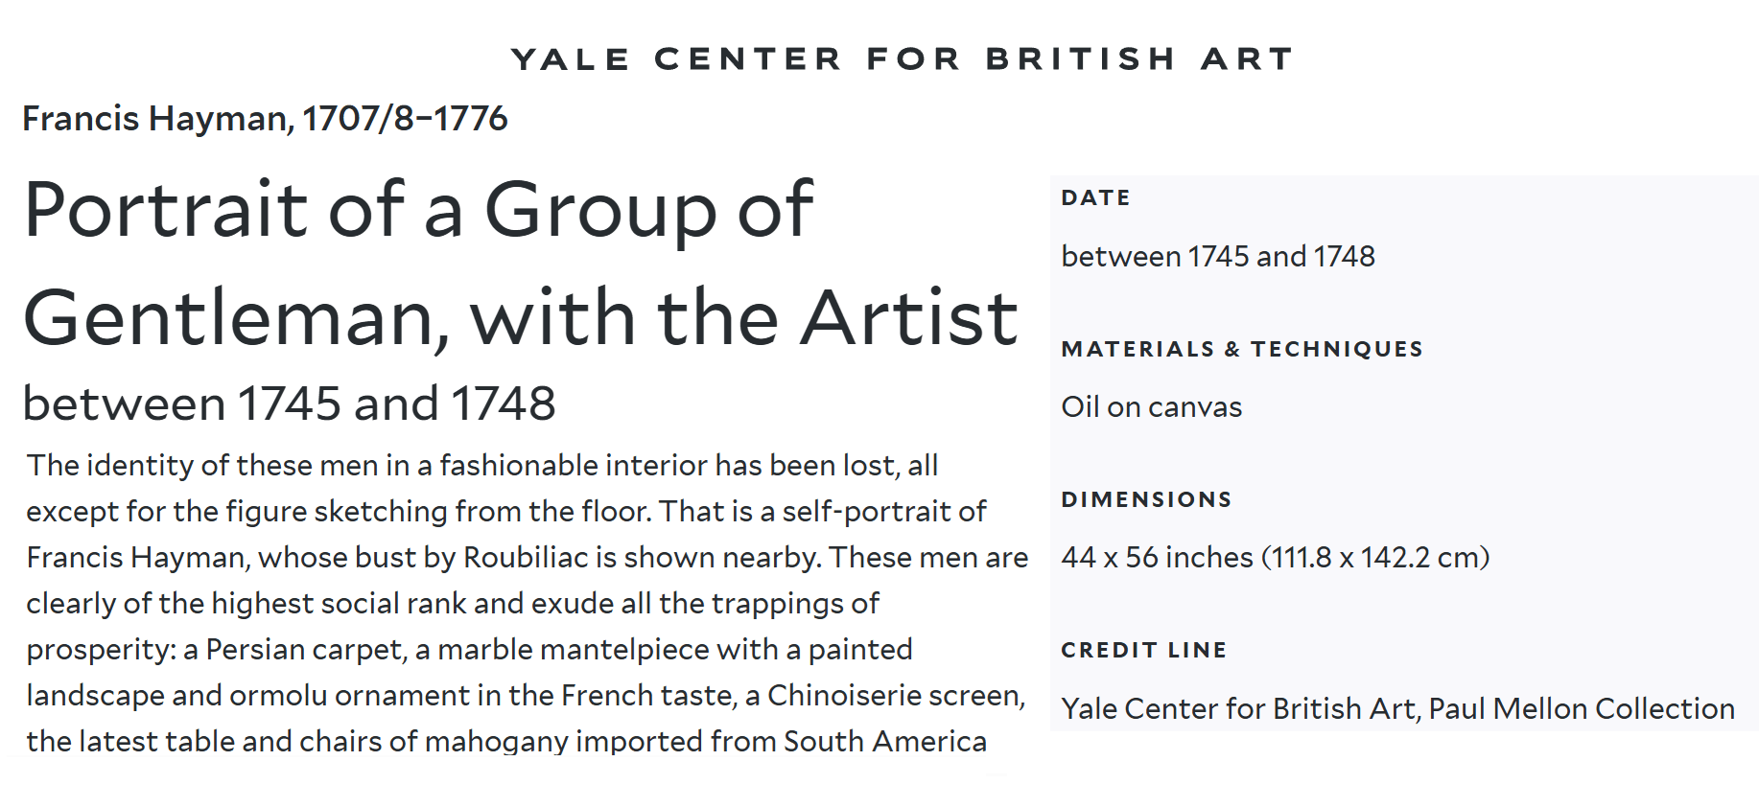The image size is (1759, 807).
Task: Click the description's first line about lost identity
Action: click(x=482, y=465)
